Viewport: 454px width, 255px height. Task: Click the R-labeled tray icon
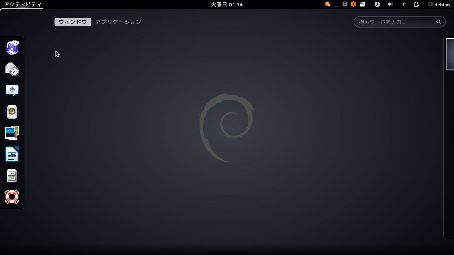point(345,4)
